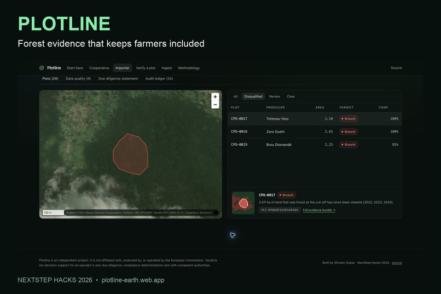
Task: Sort by the AREA column header
Action: point(320,107)
